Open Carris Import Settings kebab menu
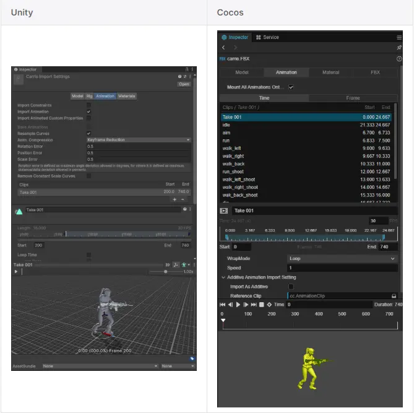 (190, 77)
